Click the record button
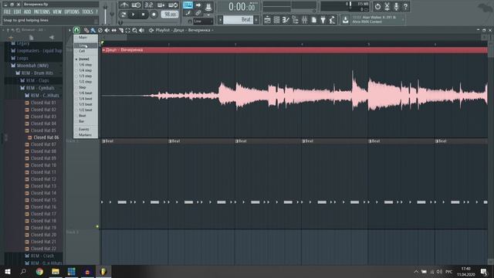494x278 pixels. (x=154, y=15)
